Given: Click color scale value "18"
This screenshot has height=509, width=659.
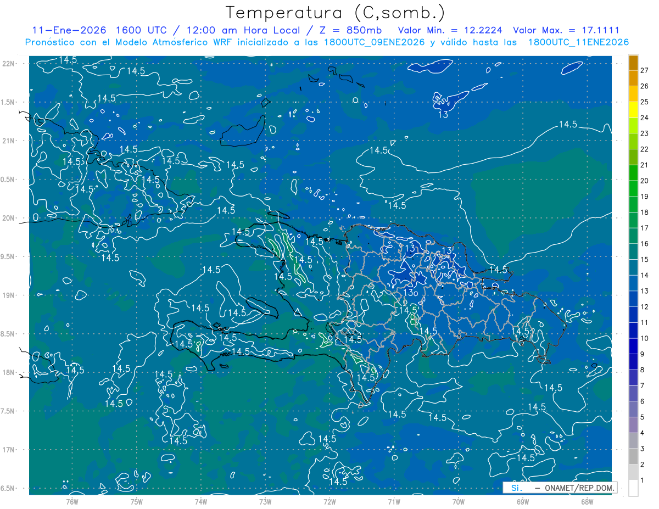Looking at the screenshot, I should [x=645, y=212].
